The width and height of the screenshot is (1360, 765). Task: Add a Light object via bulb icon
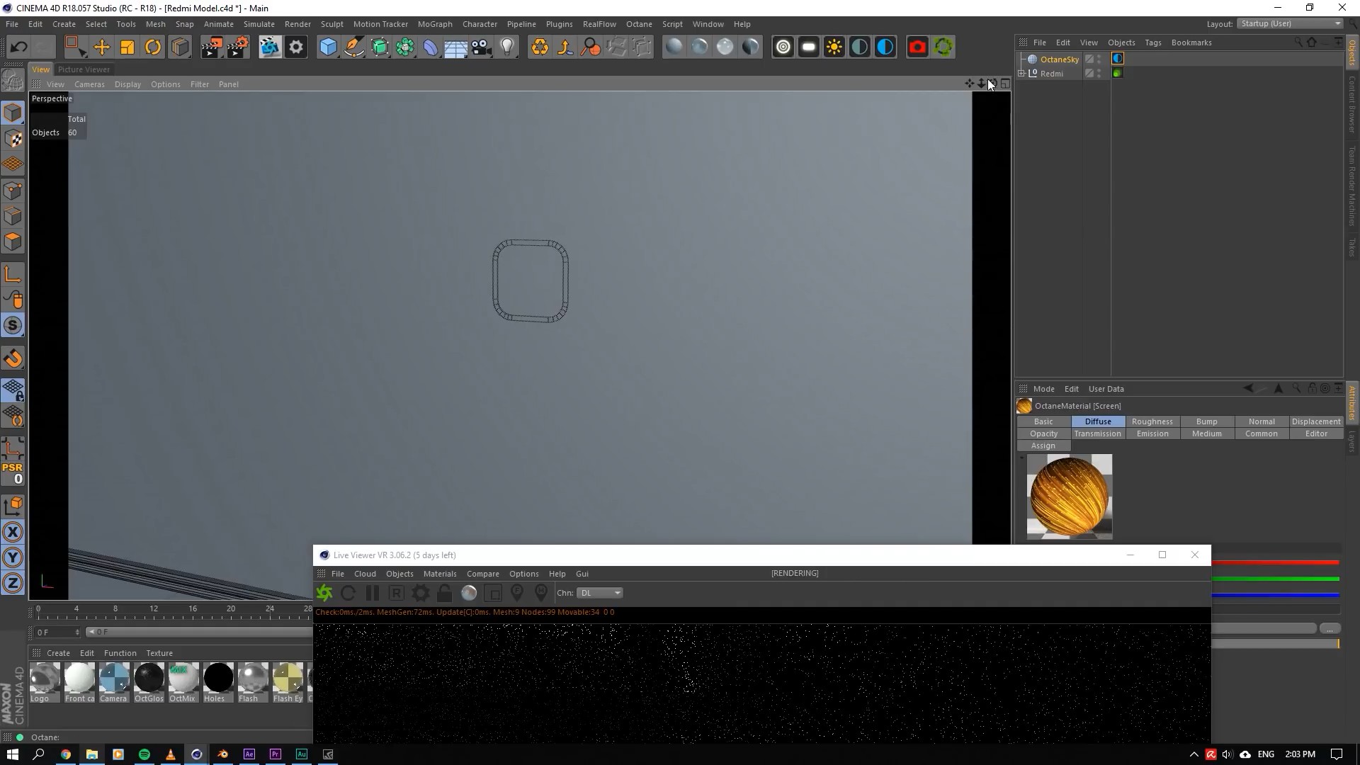(507, 47)
